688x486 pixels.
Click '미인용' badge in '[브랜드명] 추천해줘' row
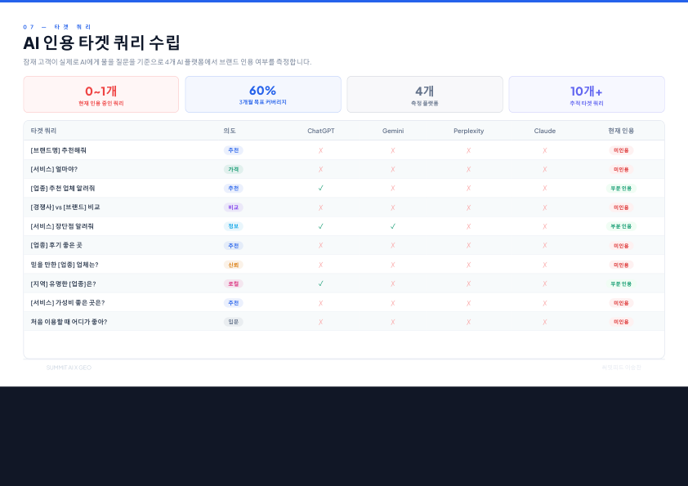point(621,150)
